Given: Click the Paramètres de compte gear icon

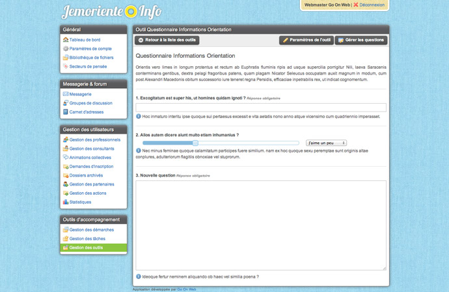Looking at the screenshot, I should [66, 49].
